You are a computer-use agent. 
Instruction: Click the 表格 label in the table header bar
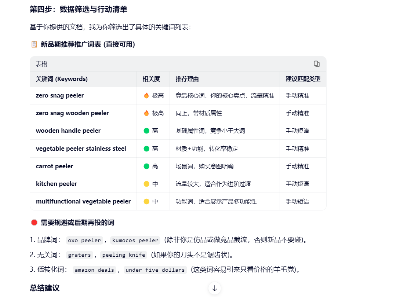41,64
